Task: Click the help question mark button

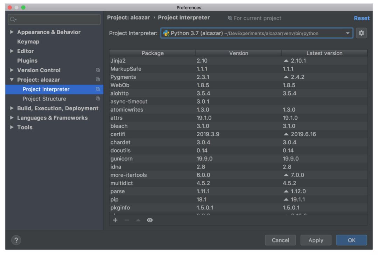Action: click(16, 240)
